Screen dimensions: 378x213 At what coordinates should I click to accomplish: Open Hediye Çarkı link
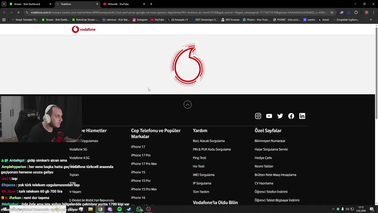click(x=263, y=158)
